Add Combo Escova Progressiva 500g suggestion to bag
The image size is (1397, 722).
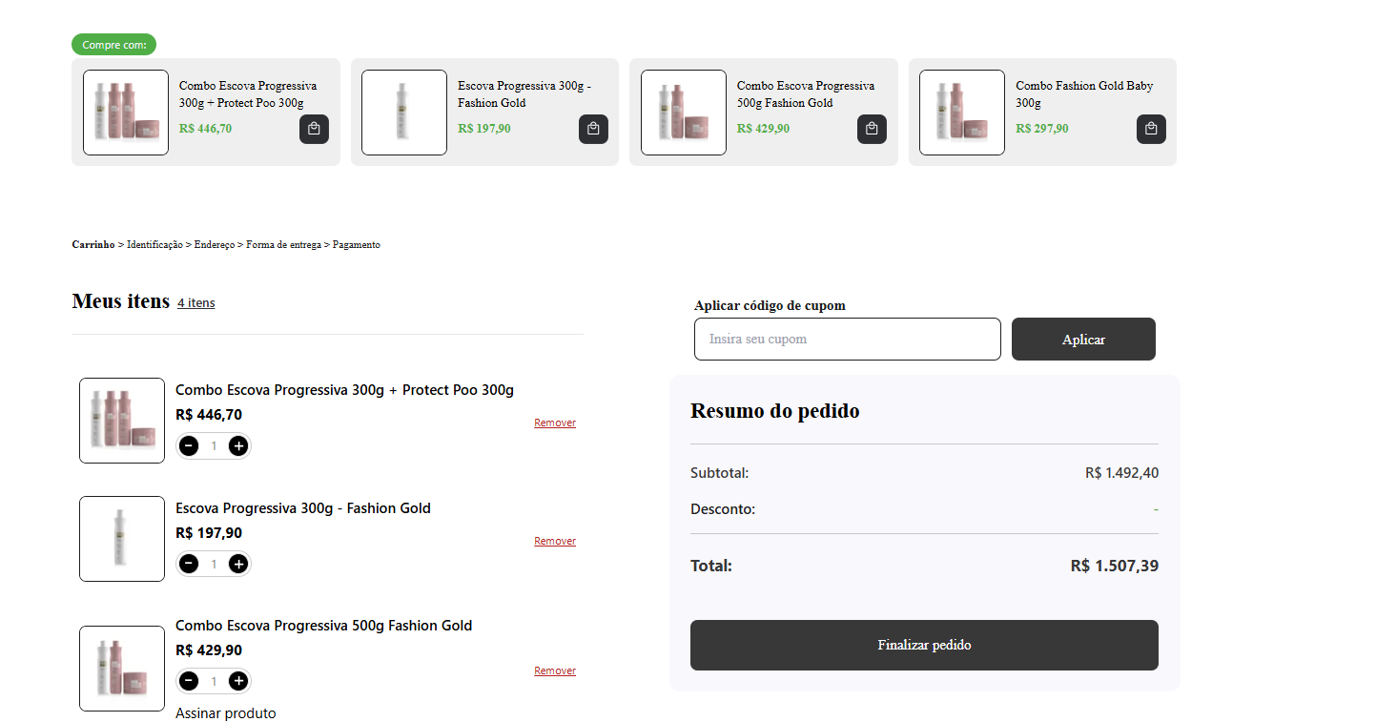pos(872,129)
